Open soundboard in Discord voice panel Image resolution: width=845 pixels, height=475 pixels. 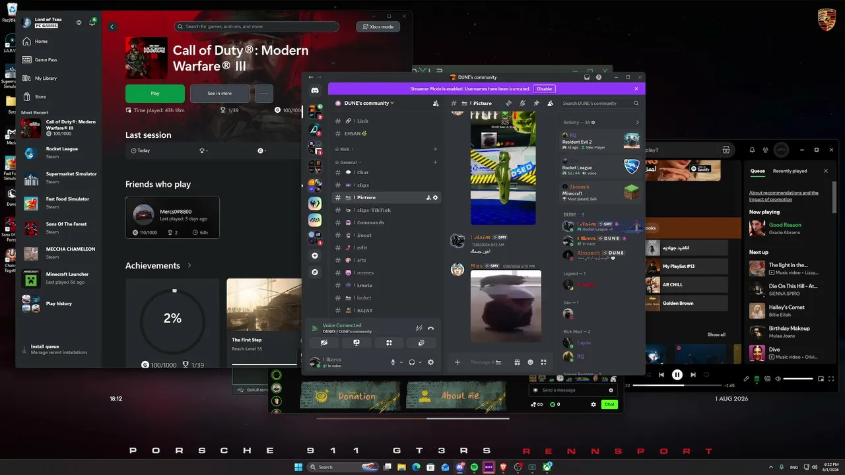[x=421, y=343]
